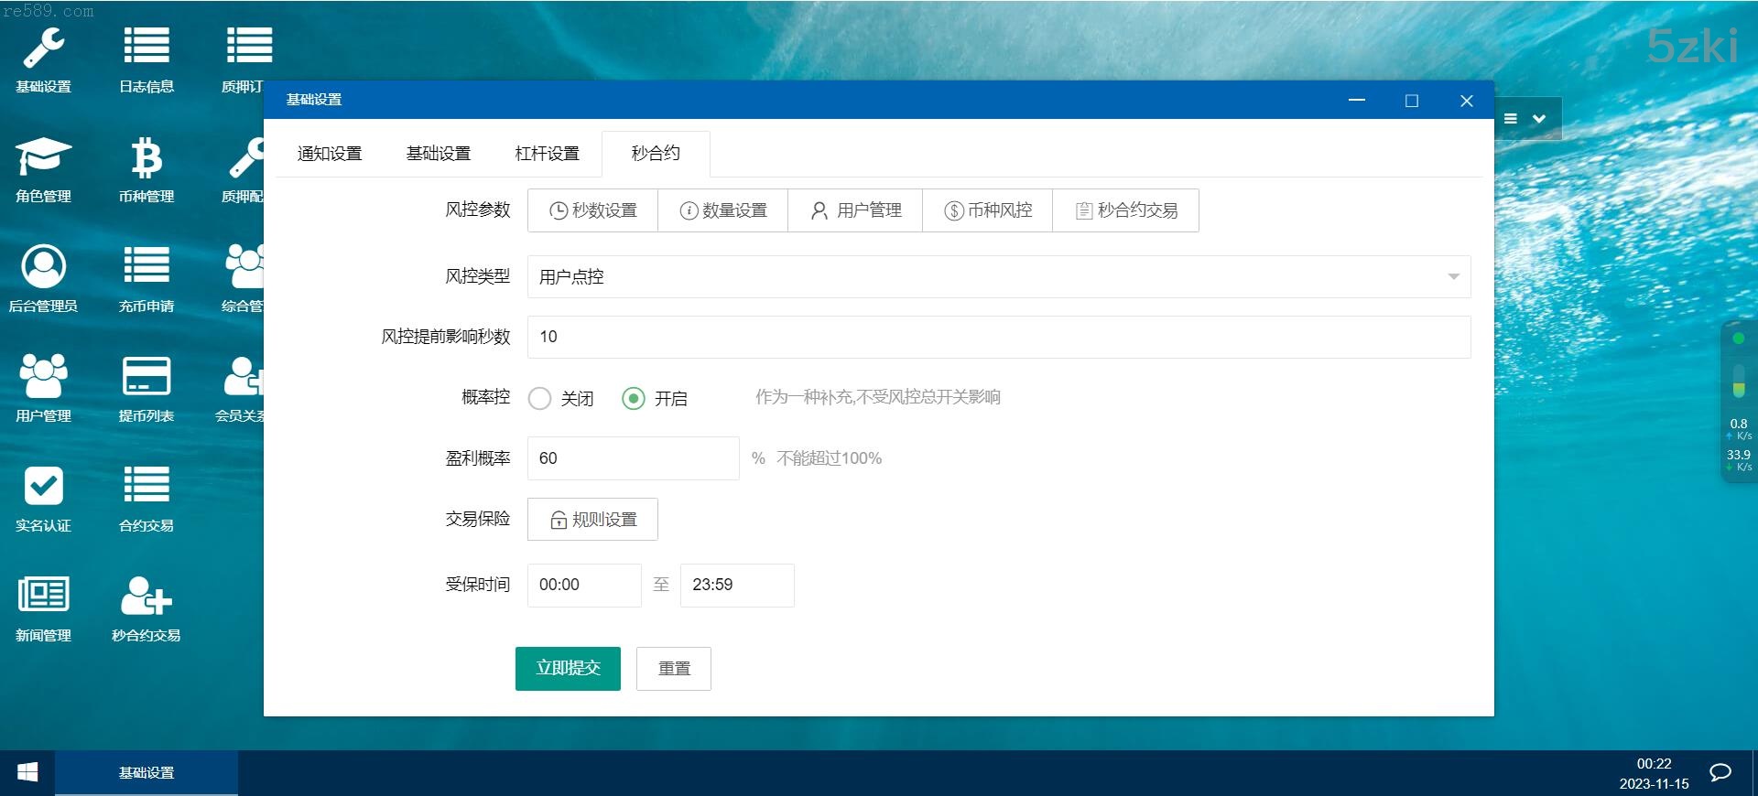Click the 规则设置 button

coord(592,519)
